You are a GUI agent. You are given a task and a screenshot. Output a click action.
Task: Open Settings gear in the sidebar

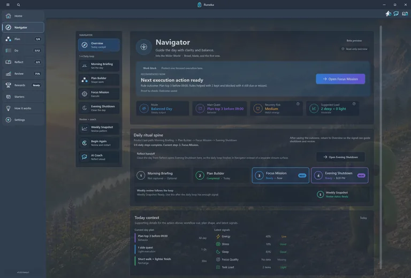pyautogui.click(x=23, y=120)
